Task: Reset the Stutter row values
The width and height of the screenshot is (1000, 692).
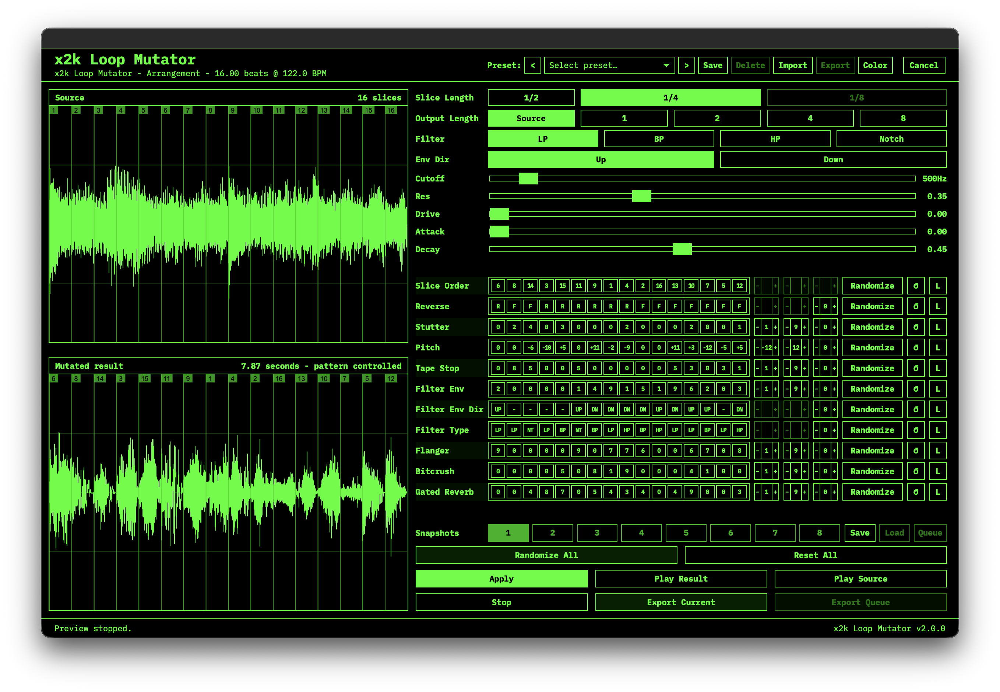Action: [915, 327]
